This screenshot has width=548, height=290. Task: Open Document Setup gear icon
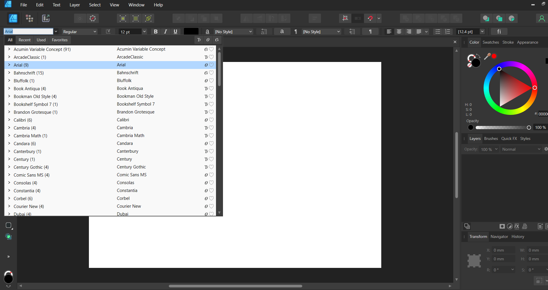(93, 18)
